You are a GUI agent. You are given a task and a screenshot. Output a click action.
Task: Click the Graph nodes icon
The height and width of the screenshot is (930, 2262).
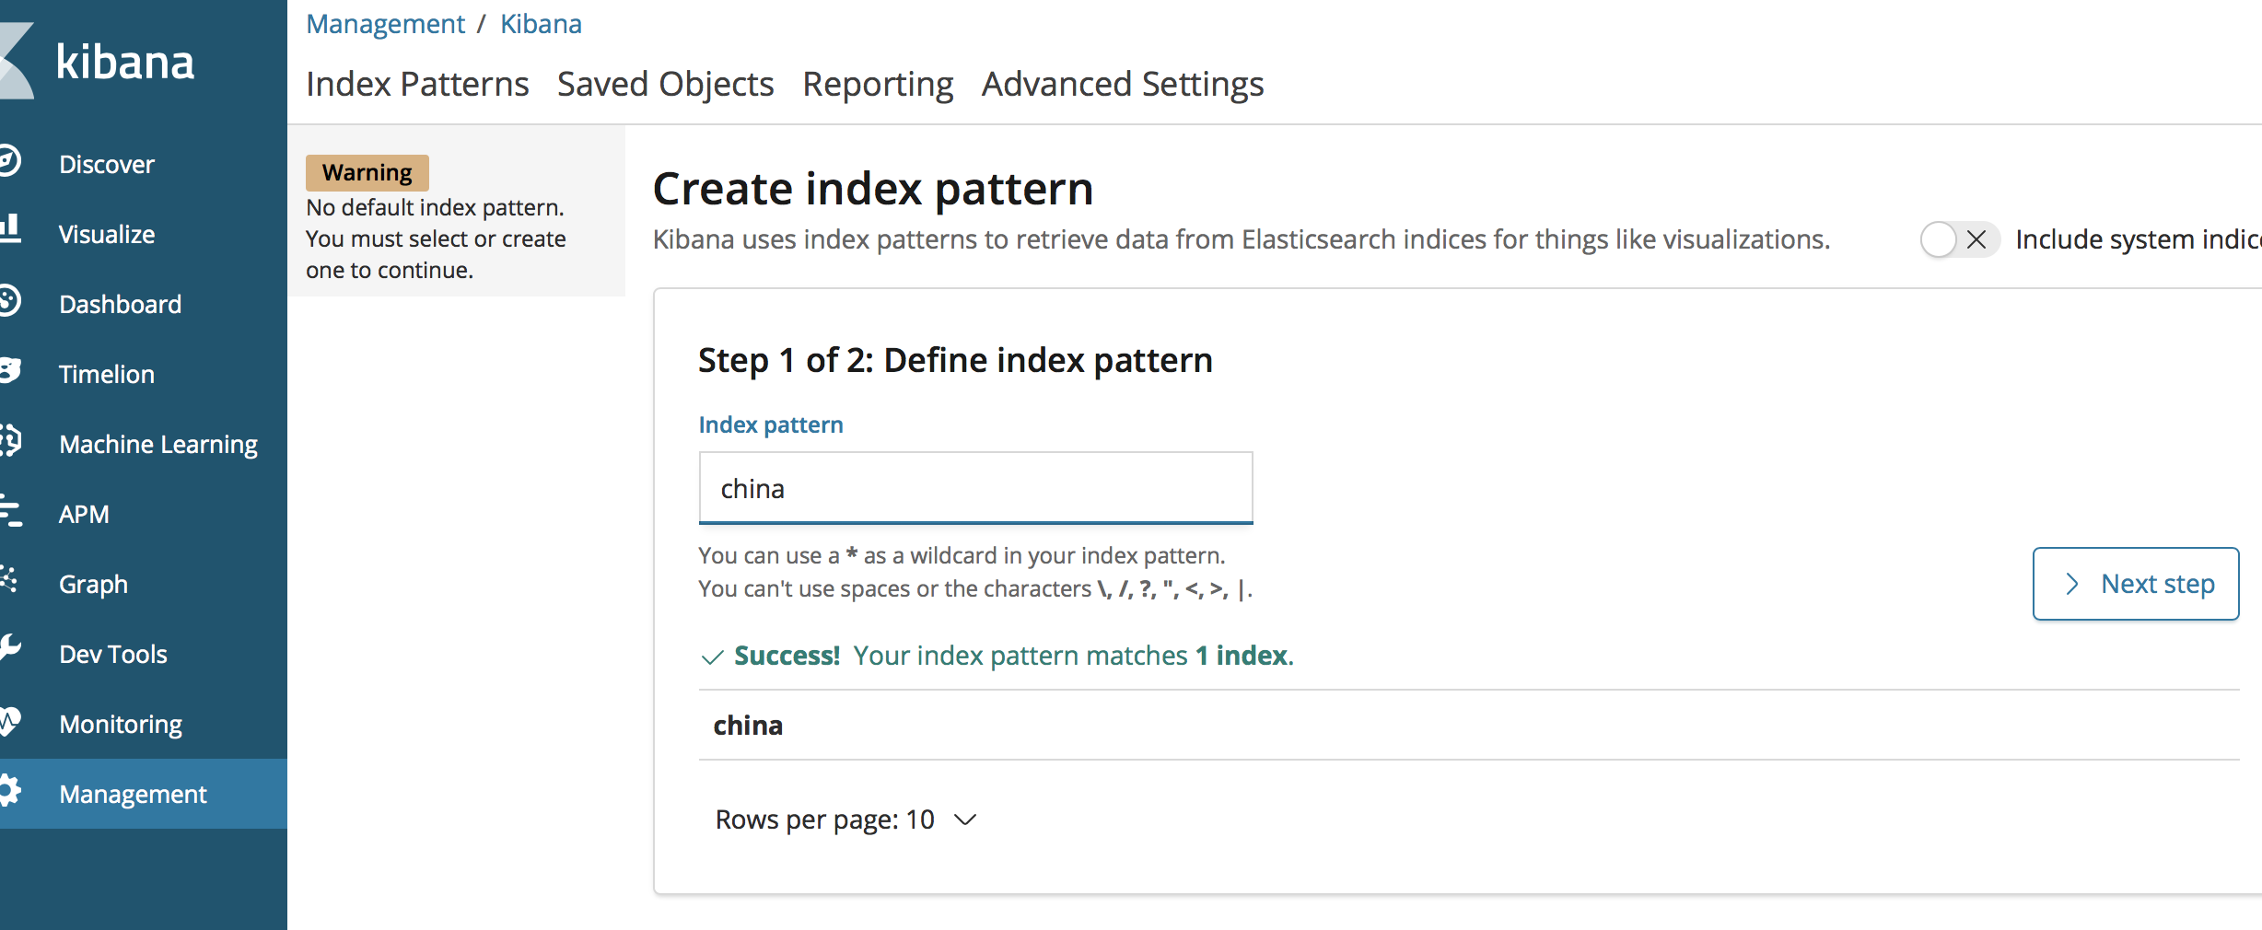pyautogui.click(x=9, y=580)
